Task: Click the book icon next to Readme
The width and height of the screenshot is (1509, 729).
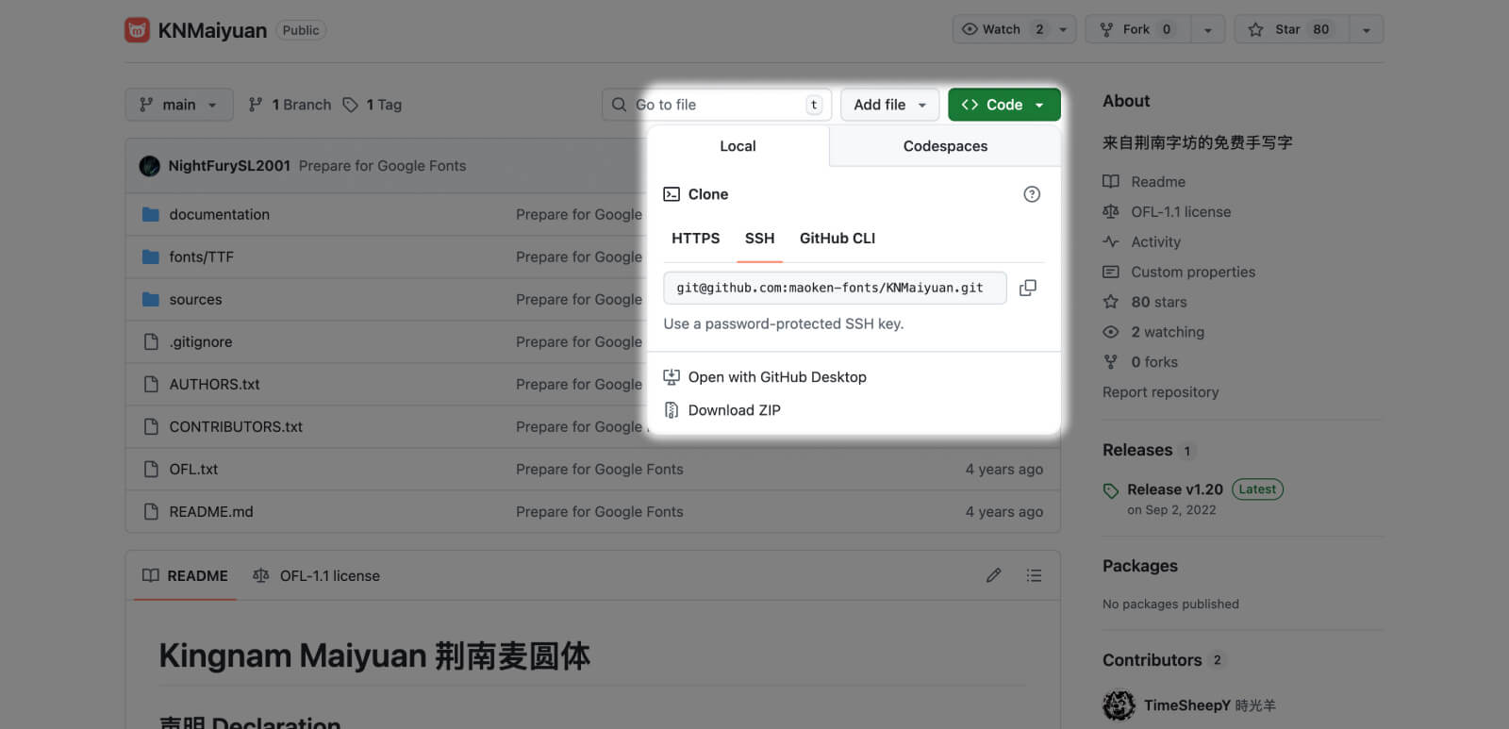Action: [1111, 181]
